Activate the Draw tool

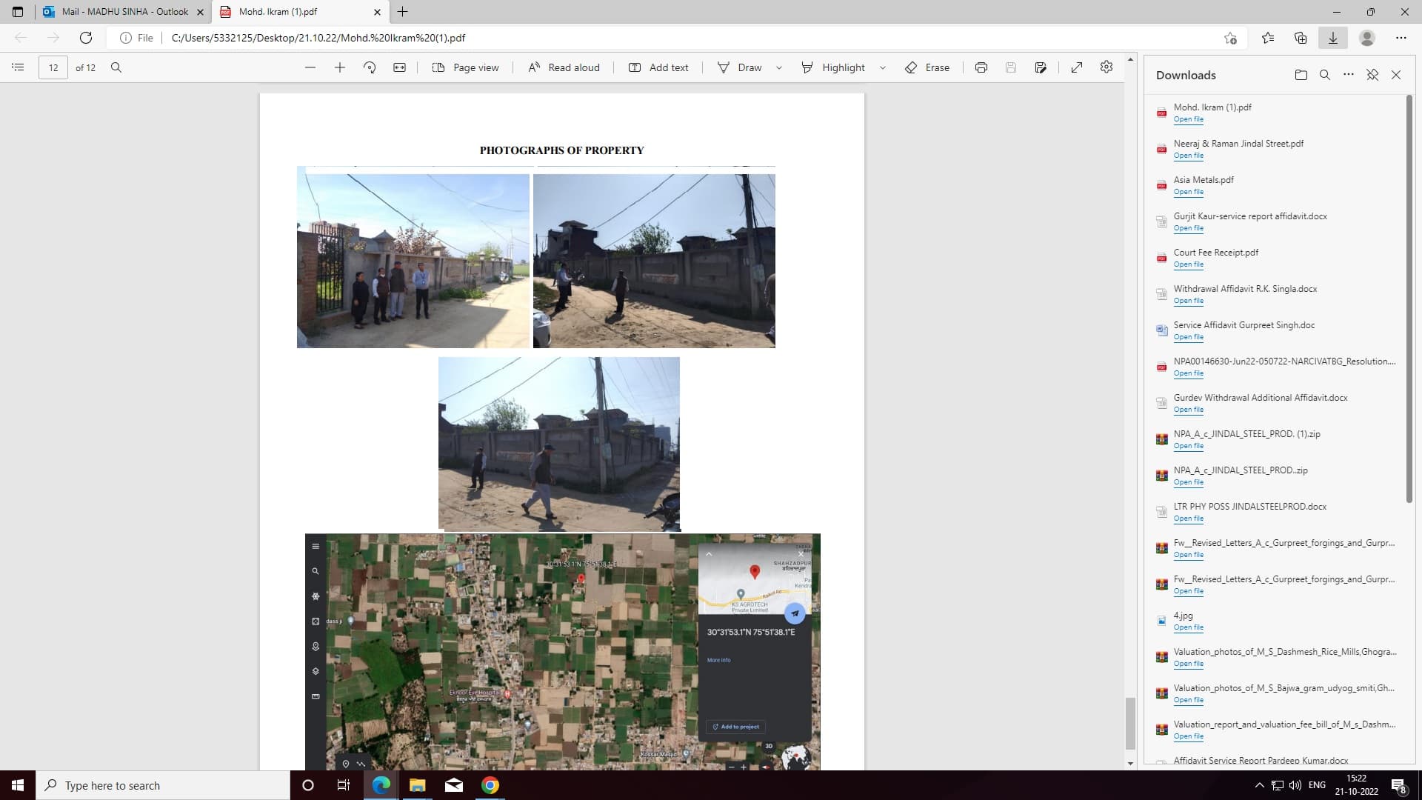coord(740,67)
